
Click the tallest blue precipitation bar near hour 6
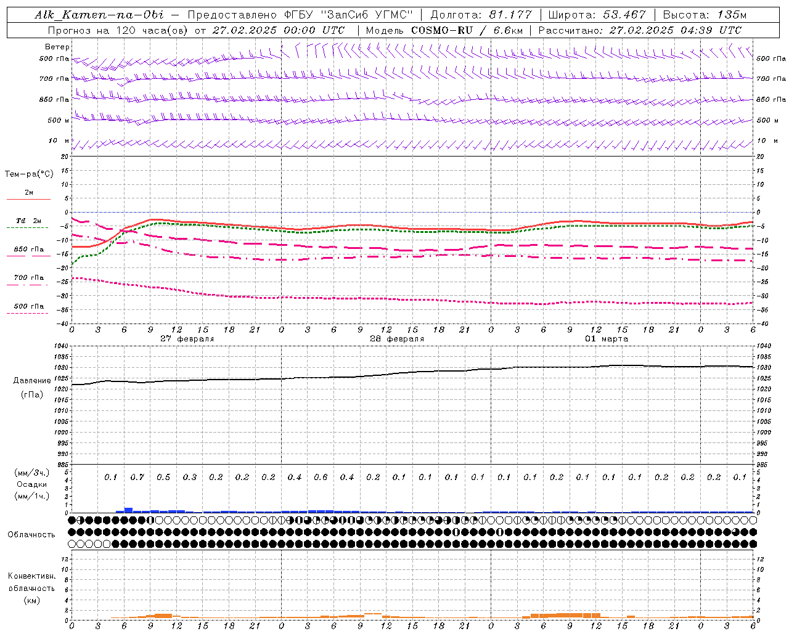pyautogui.click(x=128, y=510)
